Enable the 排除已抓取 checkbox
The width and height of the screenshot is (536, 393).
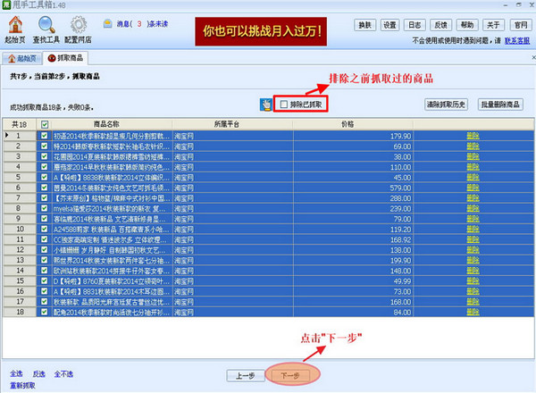point(283,105)
